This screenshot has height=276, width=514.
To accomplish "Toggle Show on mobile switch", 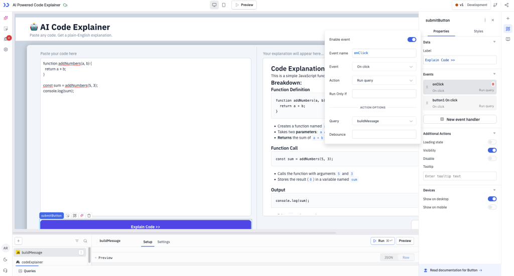I will [492, 207].
